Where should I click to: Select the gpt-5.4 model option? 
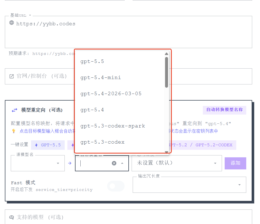pyautogui.click(x=119, y=110)
